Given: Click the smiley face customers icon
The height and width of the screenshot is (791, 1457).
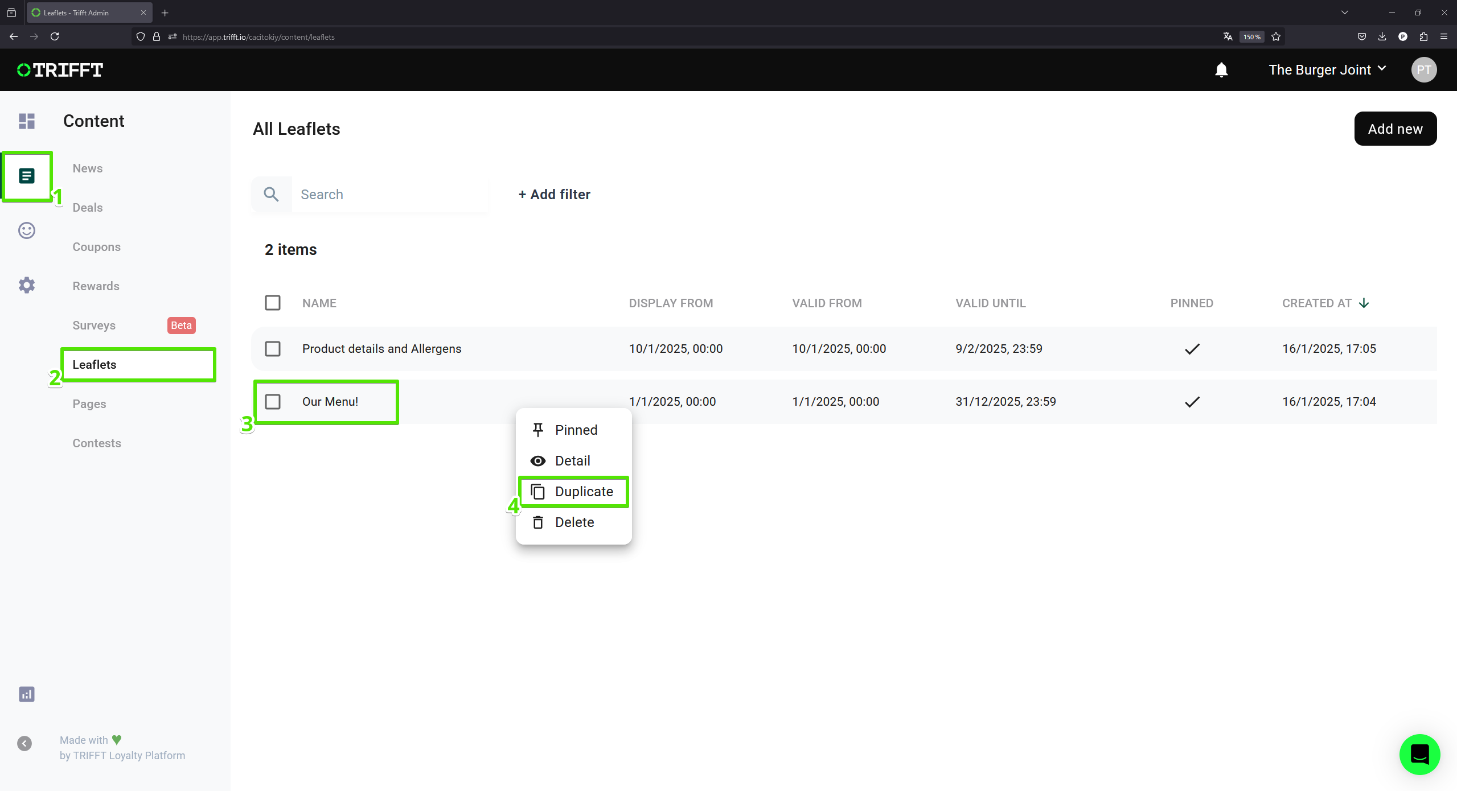Looking at the screenshot, I should (x=27, y=230).
